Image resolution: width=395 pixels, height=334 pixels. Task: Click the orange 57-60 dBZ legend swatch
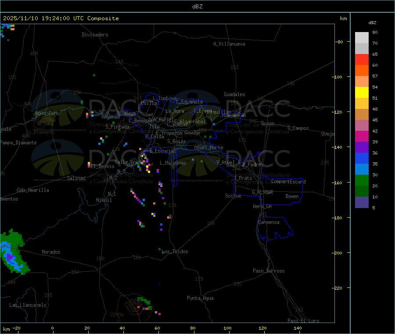[362, 71]
